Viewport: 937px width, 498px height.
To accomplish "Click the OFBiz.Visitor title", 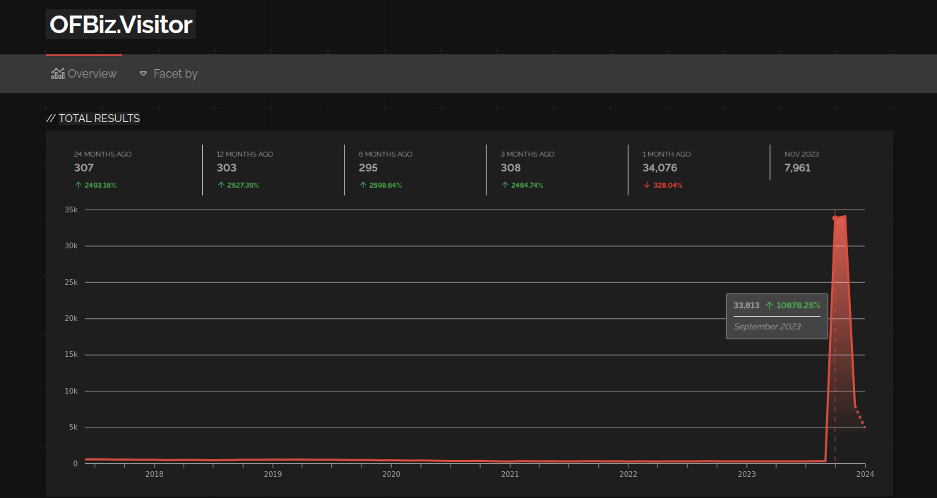I will (x=120, y=24).
